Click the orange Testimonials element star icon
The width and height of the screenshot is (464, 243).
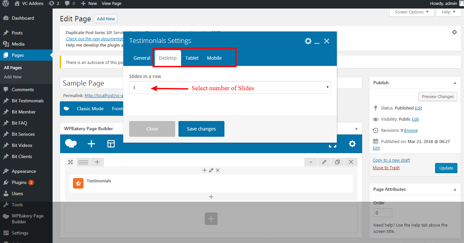pyautogui.click(x=78, y=183)
